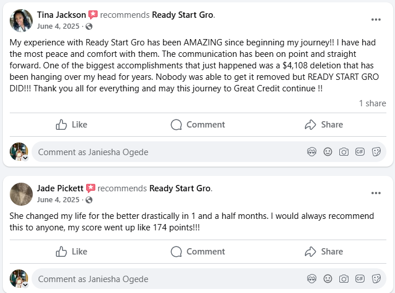
Task: Click avatar sticker icon in Tina's comment box
Action: click(312, 152)
